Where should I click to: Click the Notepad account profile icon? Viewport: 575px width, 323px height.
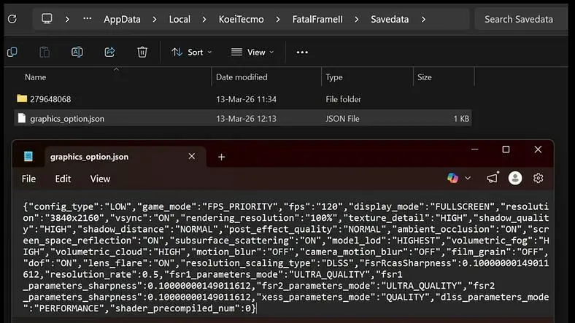click(515, 178)
